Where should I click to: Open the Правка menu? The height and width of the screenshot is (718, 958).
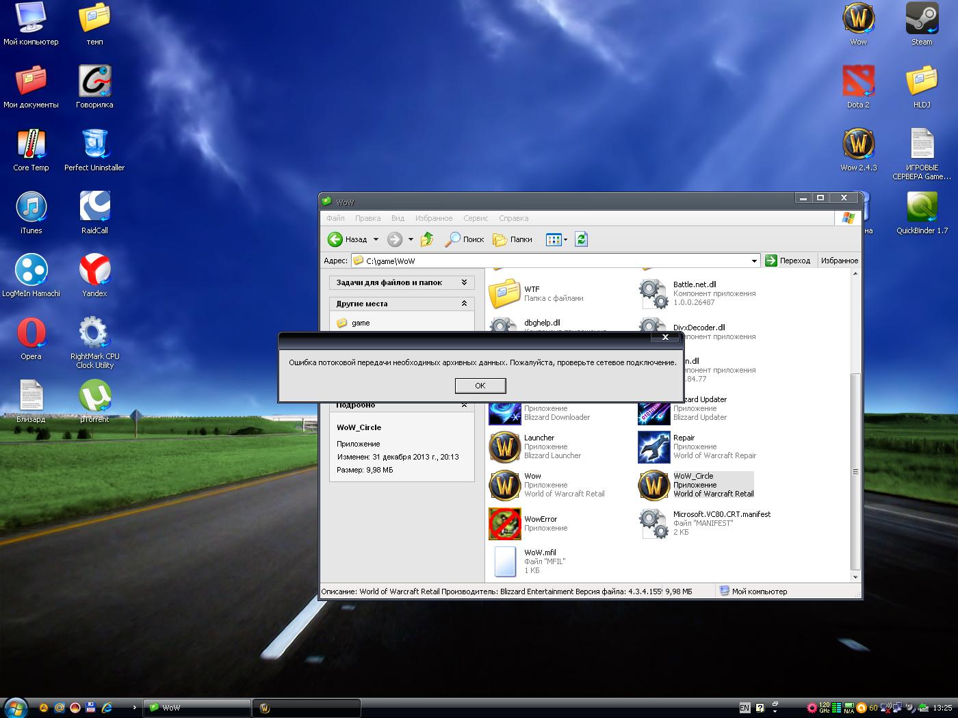tap(367, 218)
